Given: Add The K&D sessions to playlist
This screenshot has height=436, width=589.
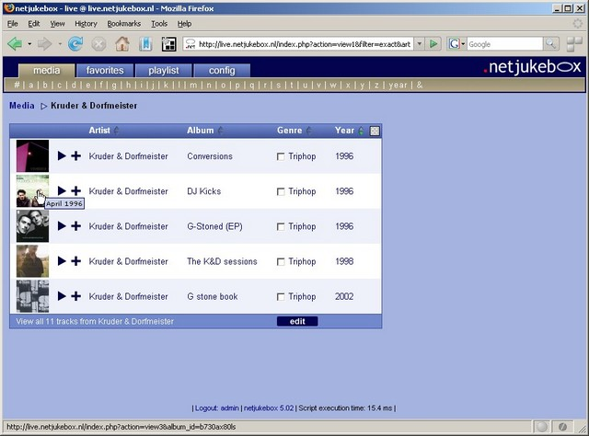Looking at the screenshot, I should 75,261.
